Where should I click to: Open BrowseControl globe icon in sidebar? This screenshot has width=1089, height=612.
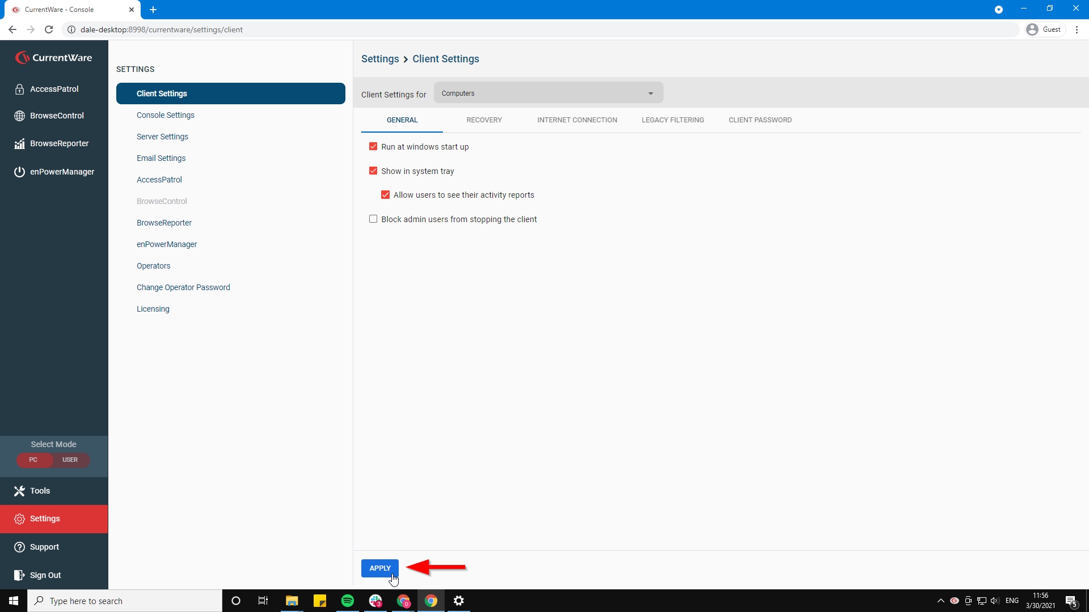coord(19,116)
